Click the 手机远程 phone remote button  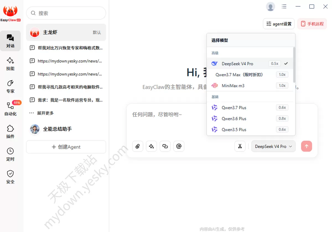coord(312,24)
